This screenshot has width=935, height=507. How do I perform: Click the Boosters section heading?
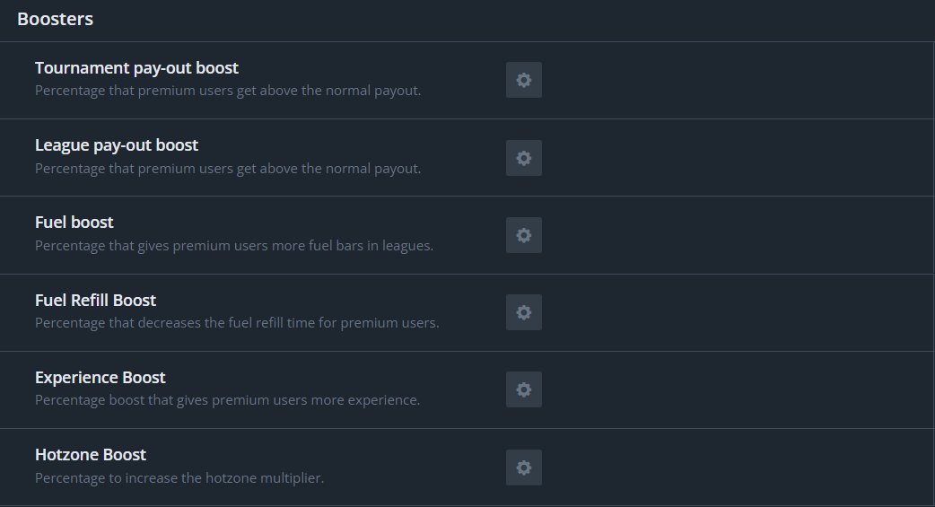pos(55,19)
